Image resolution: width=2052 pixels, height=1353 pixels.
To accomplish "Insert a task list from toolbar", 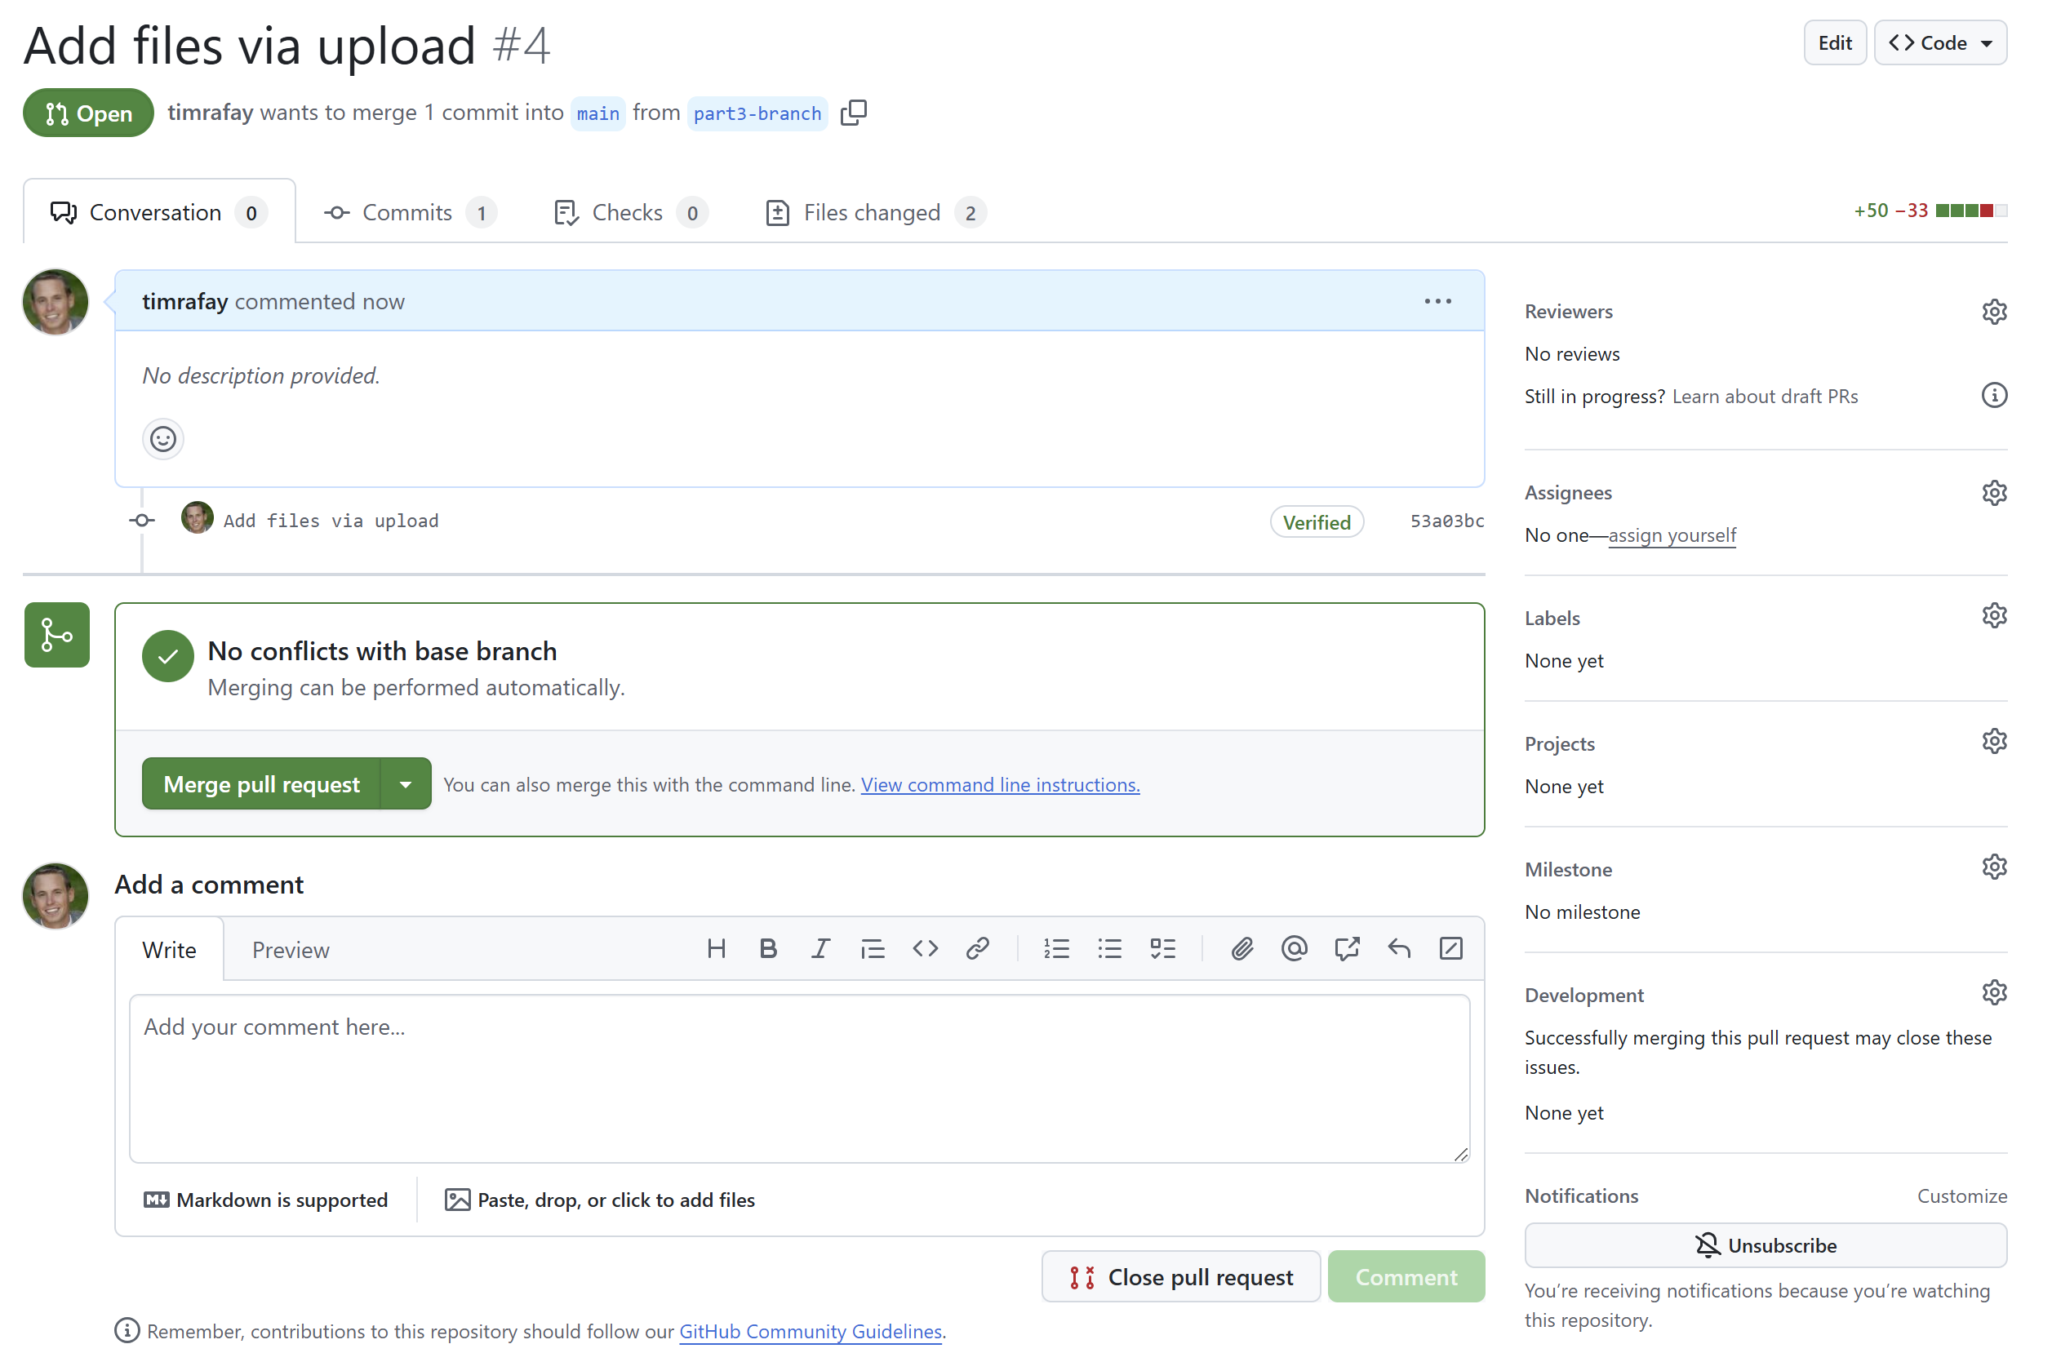I will (x=1162, y=949).
